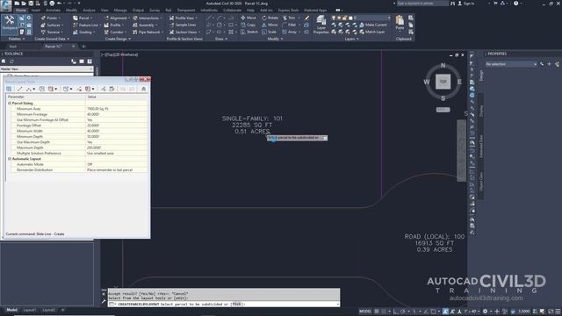Toggle Use Maximum Depth Yes value
This screenshot has width=562, height=316.
point(117,142)
